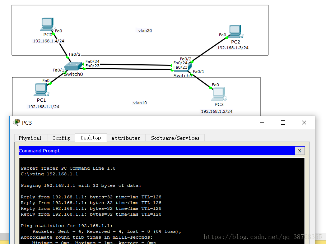Click the PC1 name label
Image resolution: width=326 pixels, height=244 pixels.
(41, 100)
